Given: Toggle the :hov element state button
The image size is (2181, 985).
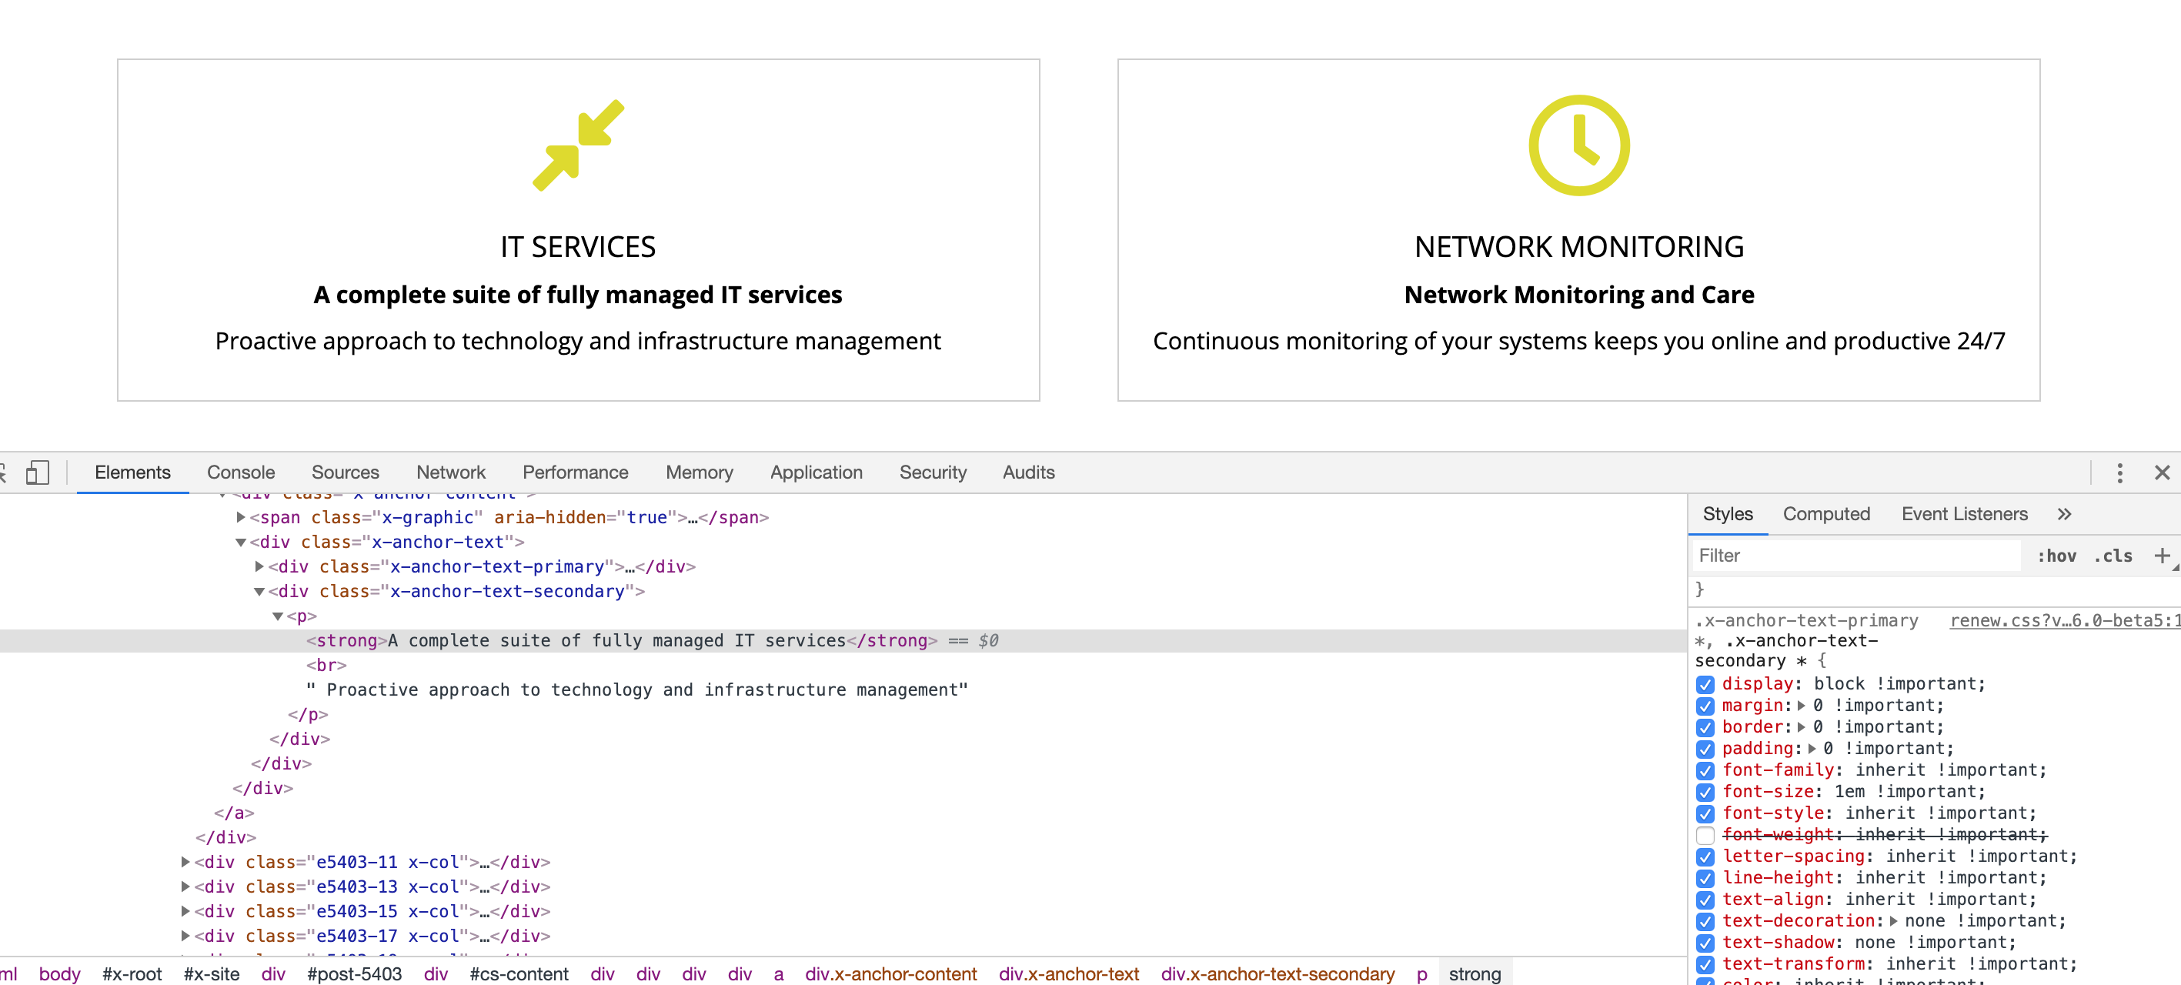Looking at the screenshot, I should pyautogui.click(x=2056, y=556).
